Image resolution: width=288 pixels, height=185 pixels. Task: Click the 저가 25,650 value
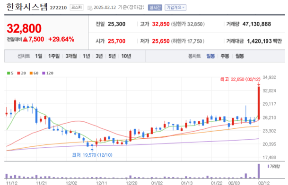click(x=161, y=41)
